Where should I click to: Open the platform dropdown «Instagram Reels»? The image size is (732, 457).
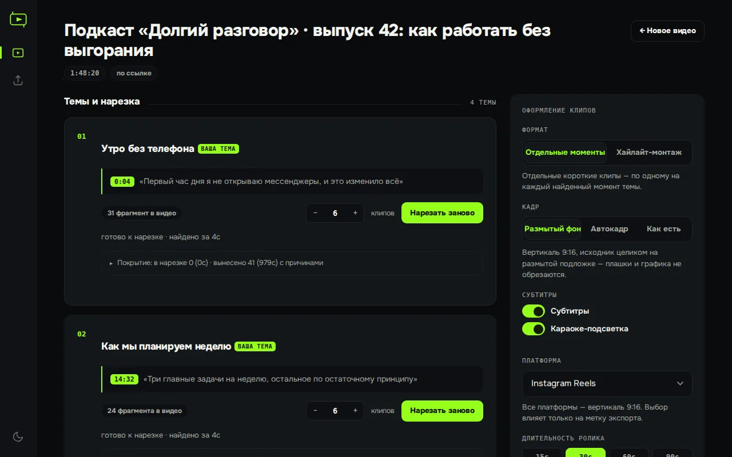click(x=607, y=384)
